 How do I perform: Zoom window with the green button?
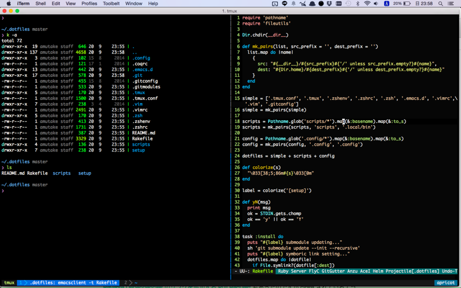coord(18,11)
